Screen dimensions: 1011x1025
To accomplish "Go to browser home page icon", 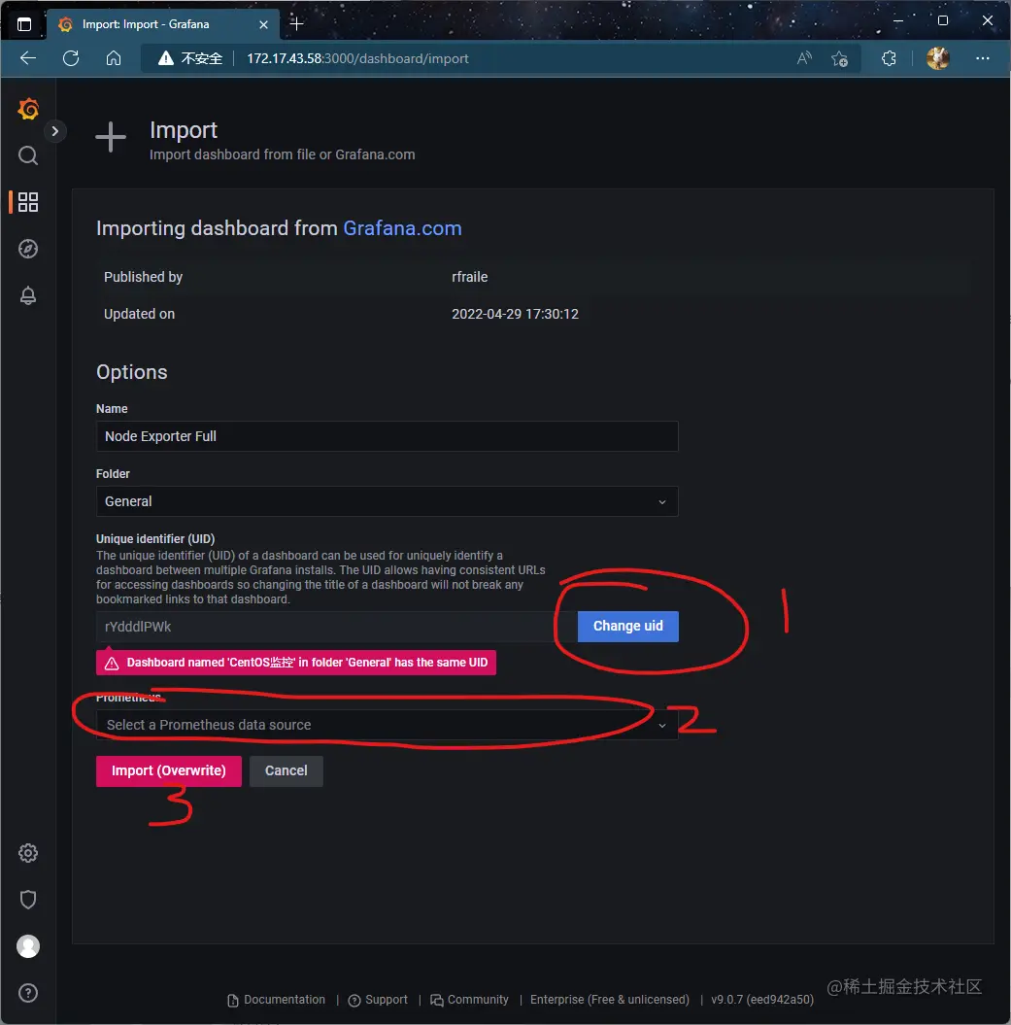I will pos(114,58).
